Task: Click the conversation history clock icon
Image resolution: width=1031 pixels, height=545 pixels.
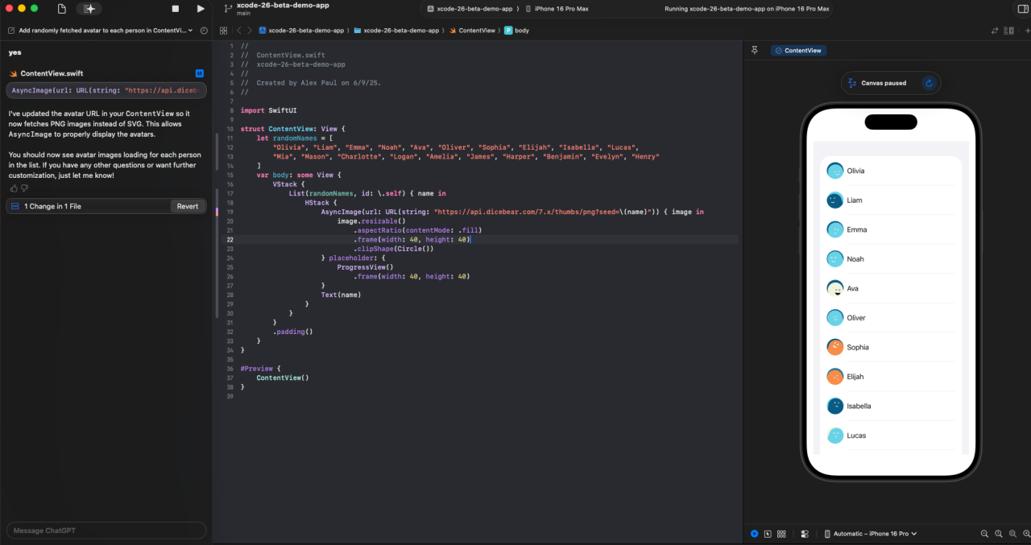Action: (x=204, y=31)
